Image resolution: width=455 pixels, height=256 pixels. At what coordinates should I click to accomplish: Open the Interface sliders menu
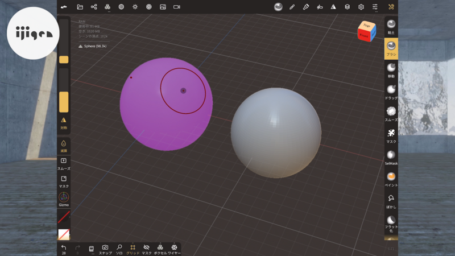coord(375,7)
